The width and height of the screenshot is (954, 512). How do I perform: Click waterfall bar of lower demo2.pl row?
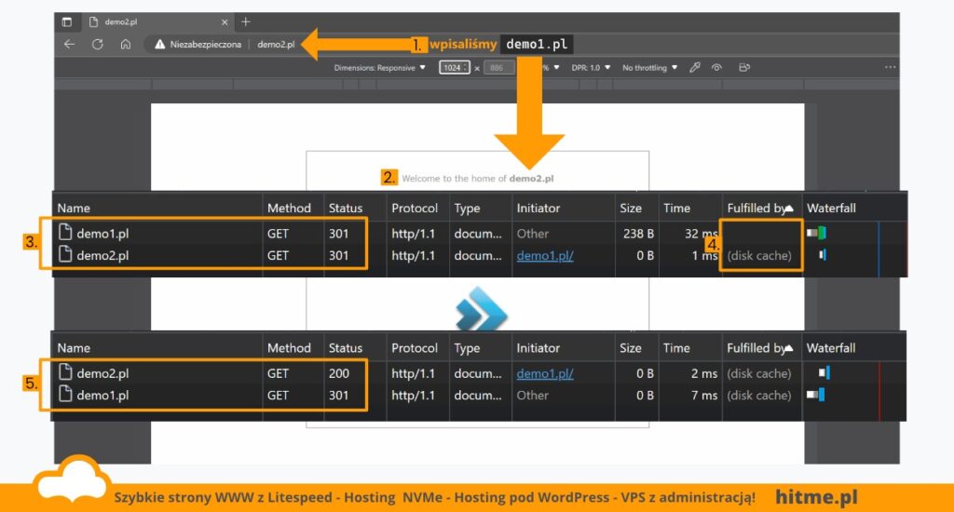click(824, 372)
